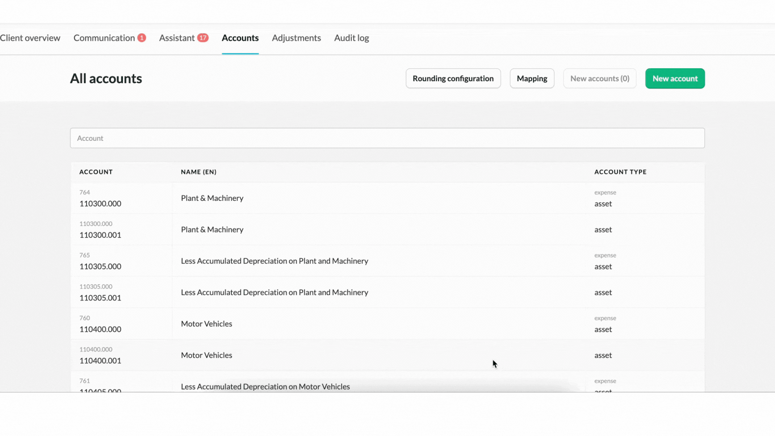Open the Adjustments tab
Screen dimensions: 775x436
pos(296,38)
